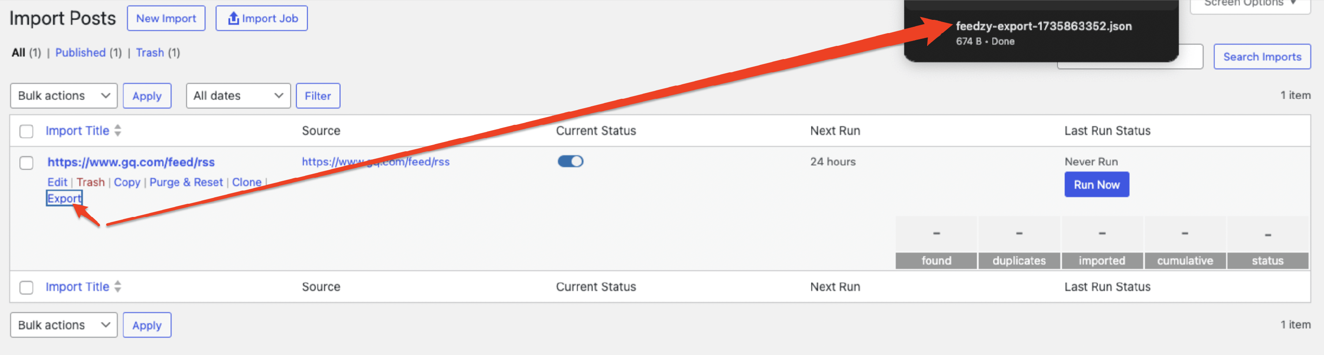Sort by Import Title in the footer

click(77, 287)
